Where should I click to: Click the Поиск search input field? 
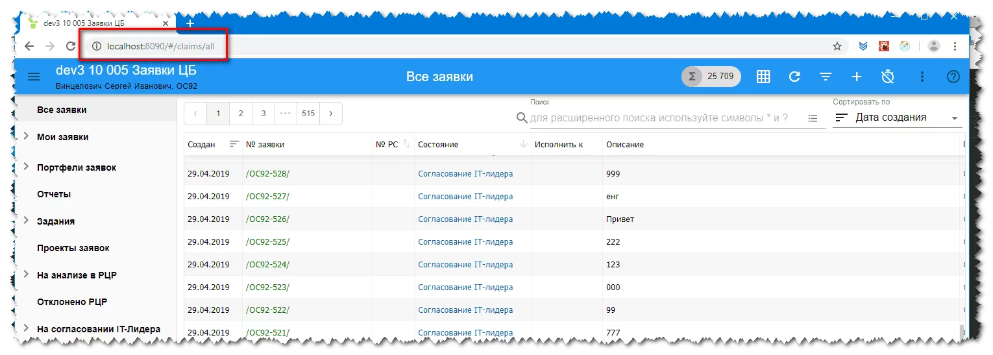(662, 118)
